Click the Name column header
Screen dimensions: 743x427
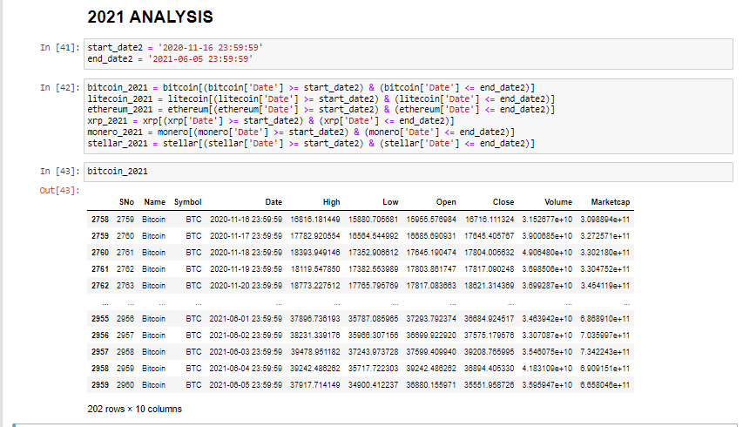154,202
